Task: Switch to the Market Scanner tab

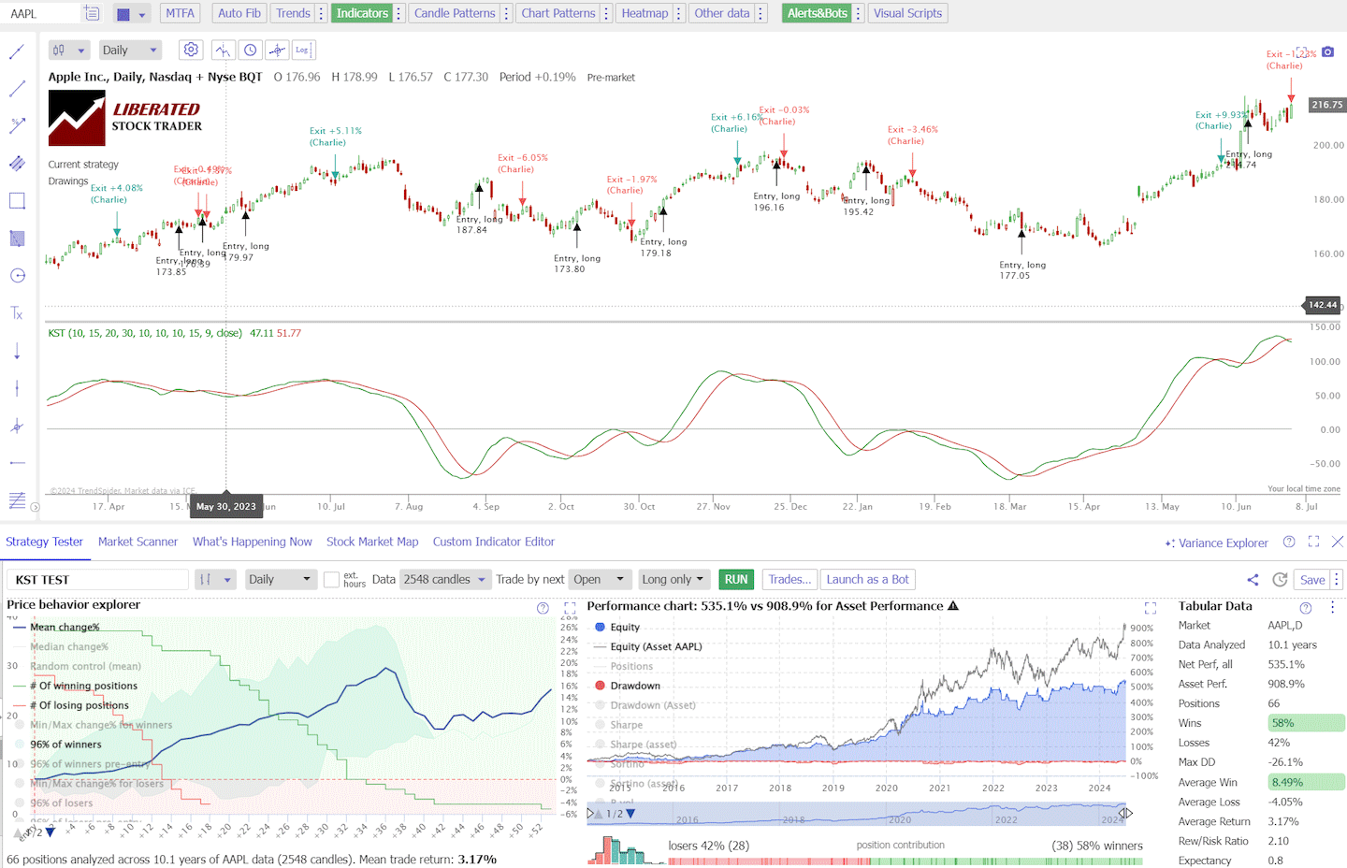Action: click(138, 541)
